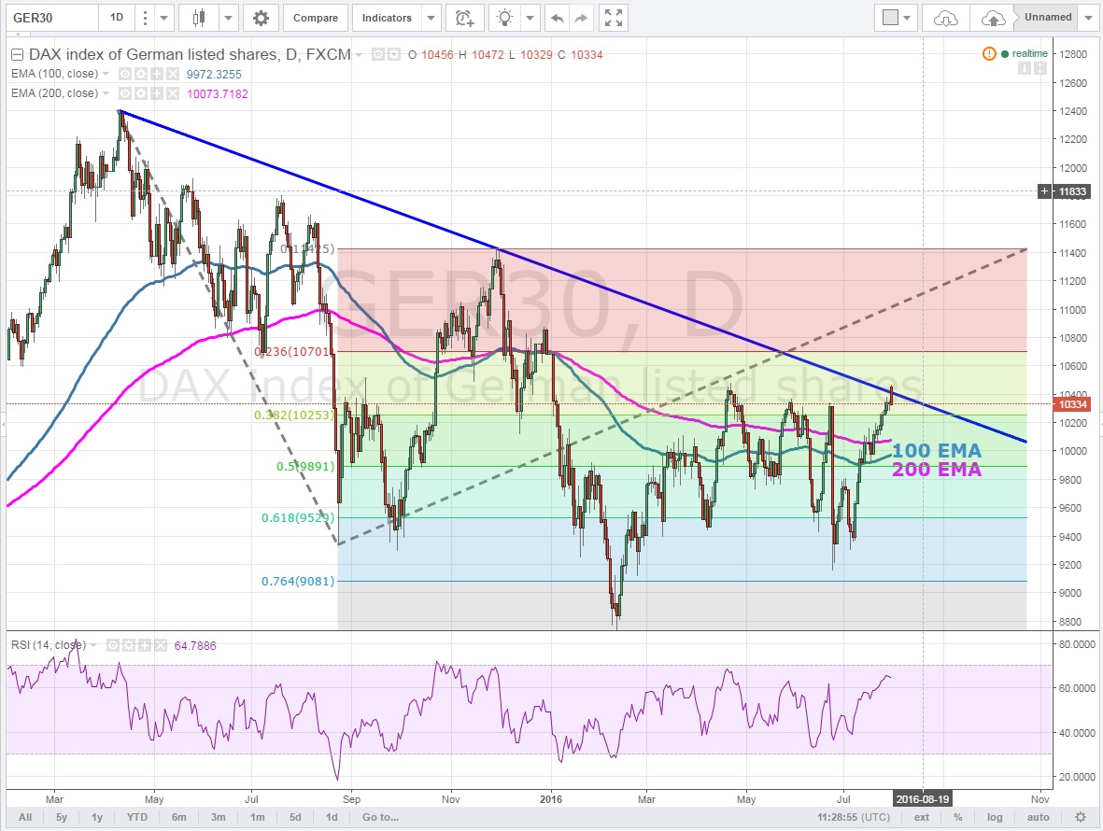Click the Compare button
Image resolution: width=1103 pixels, height=831 pixels.
(315, 18)
